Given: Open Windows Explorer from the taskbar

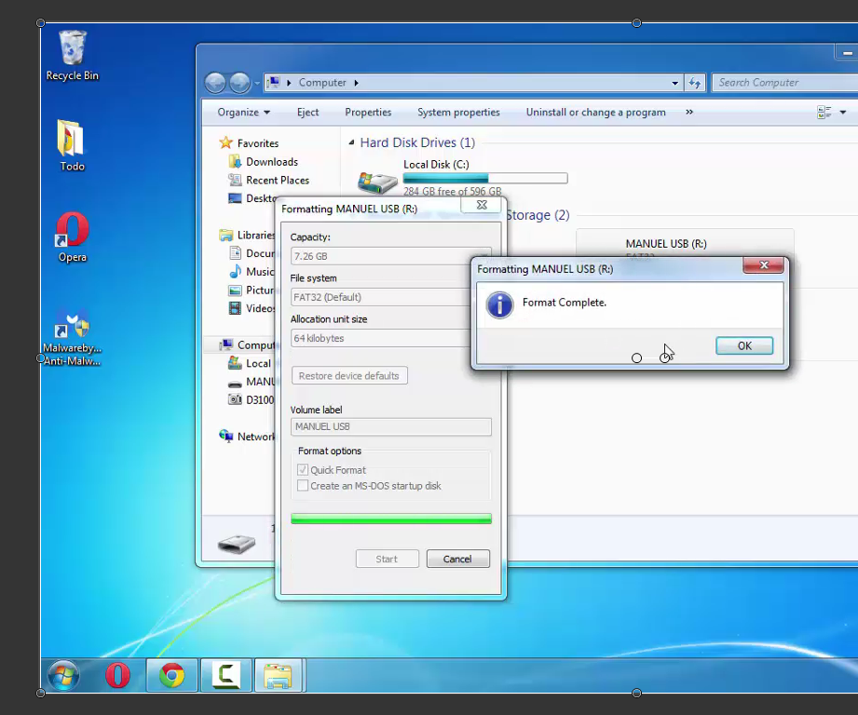Looking at the screenshot, I should 279,675.
